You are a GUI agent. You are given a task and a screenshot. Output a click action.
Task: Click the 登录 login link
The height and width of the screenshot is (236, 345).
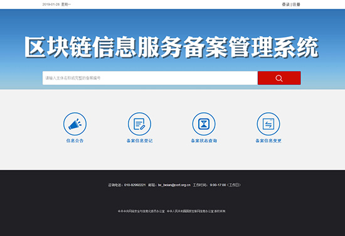coord(286,4)
